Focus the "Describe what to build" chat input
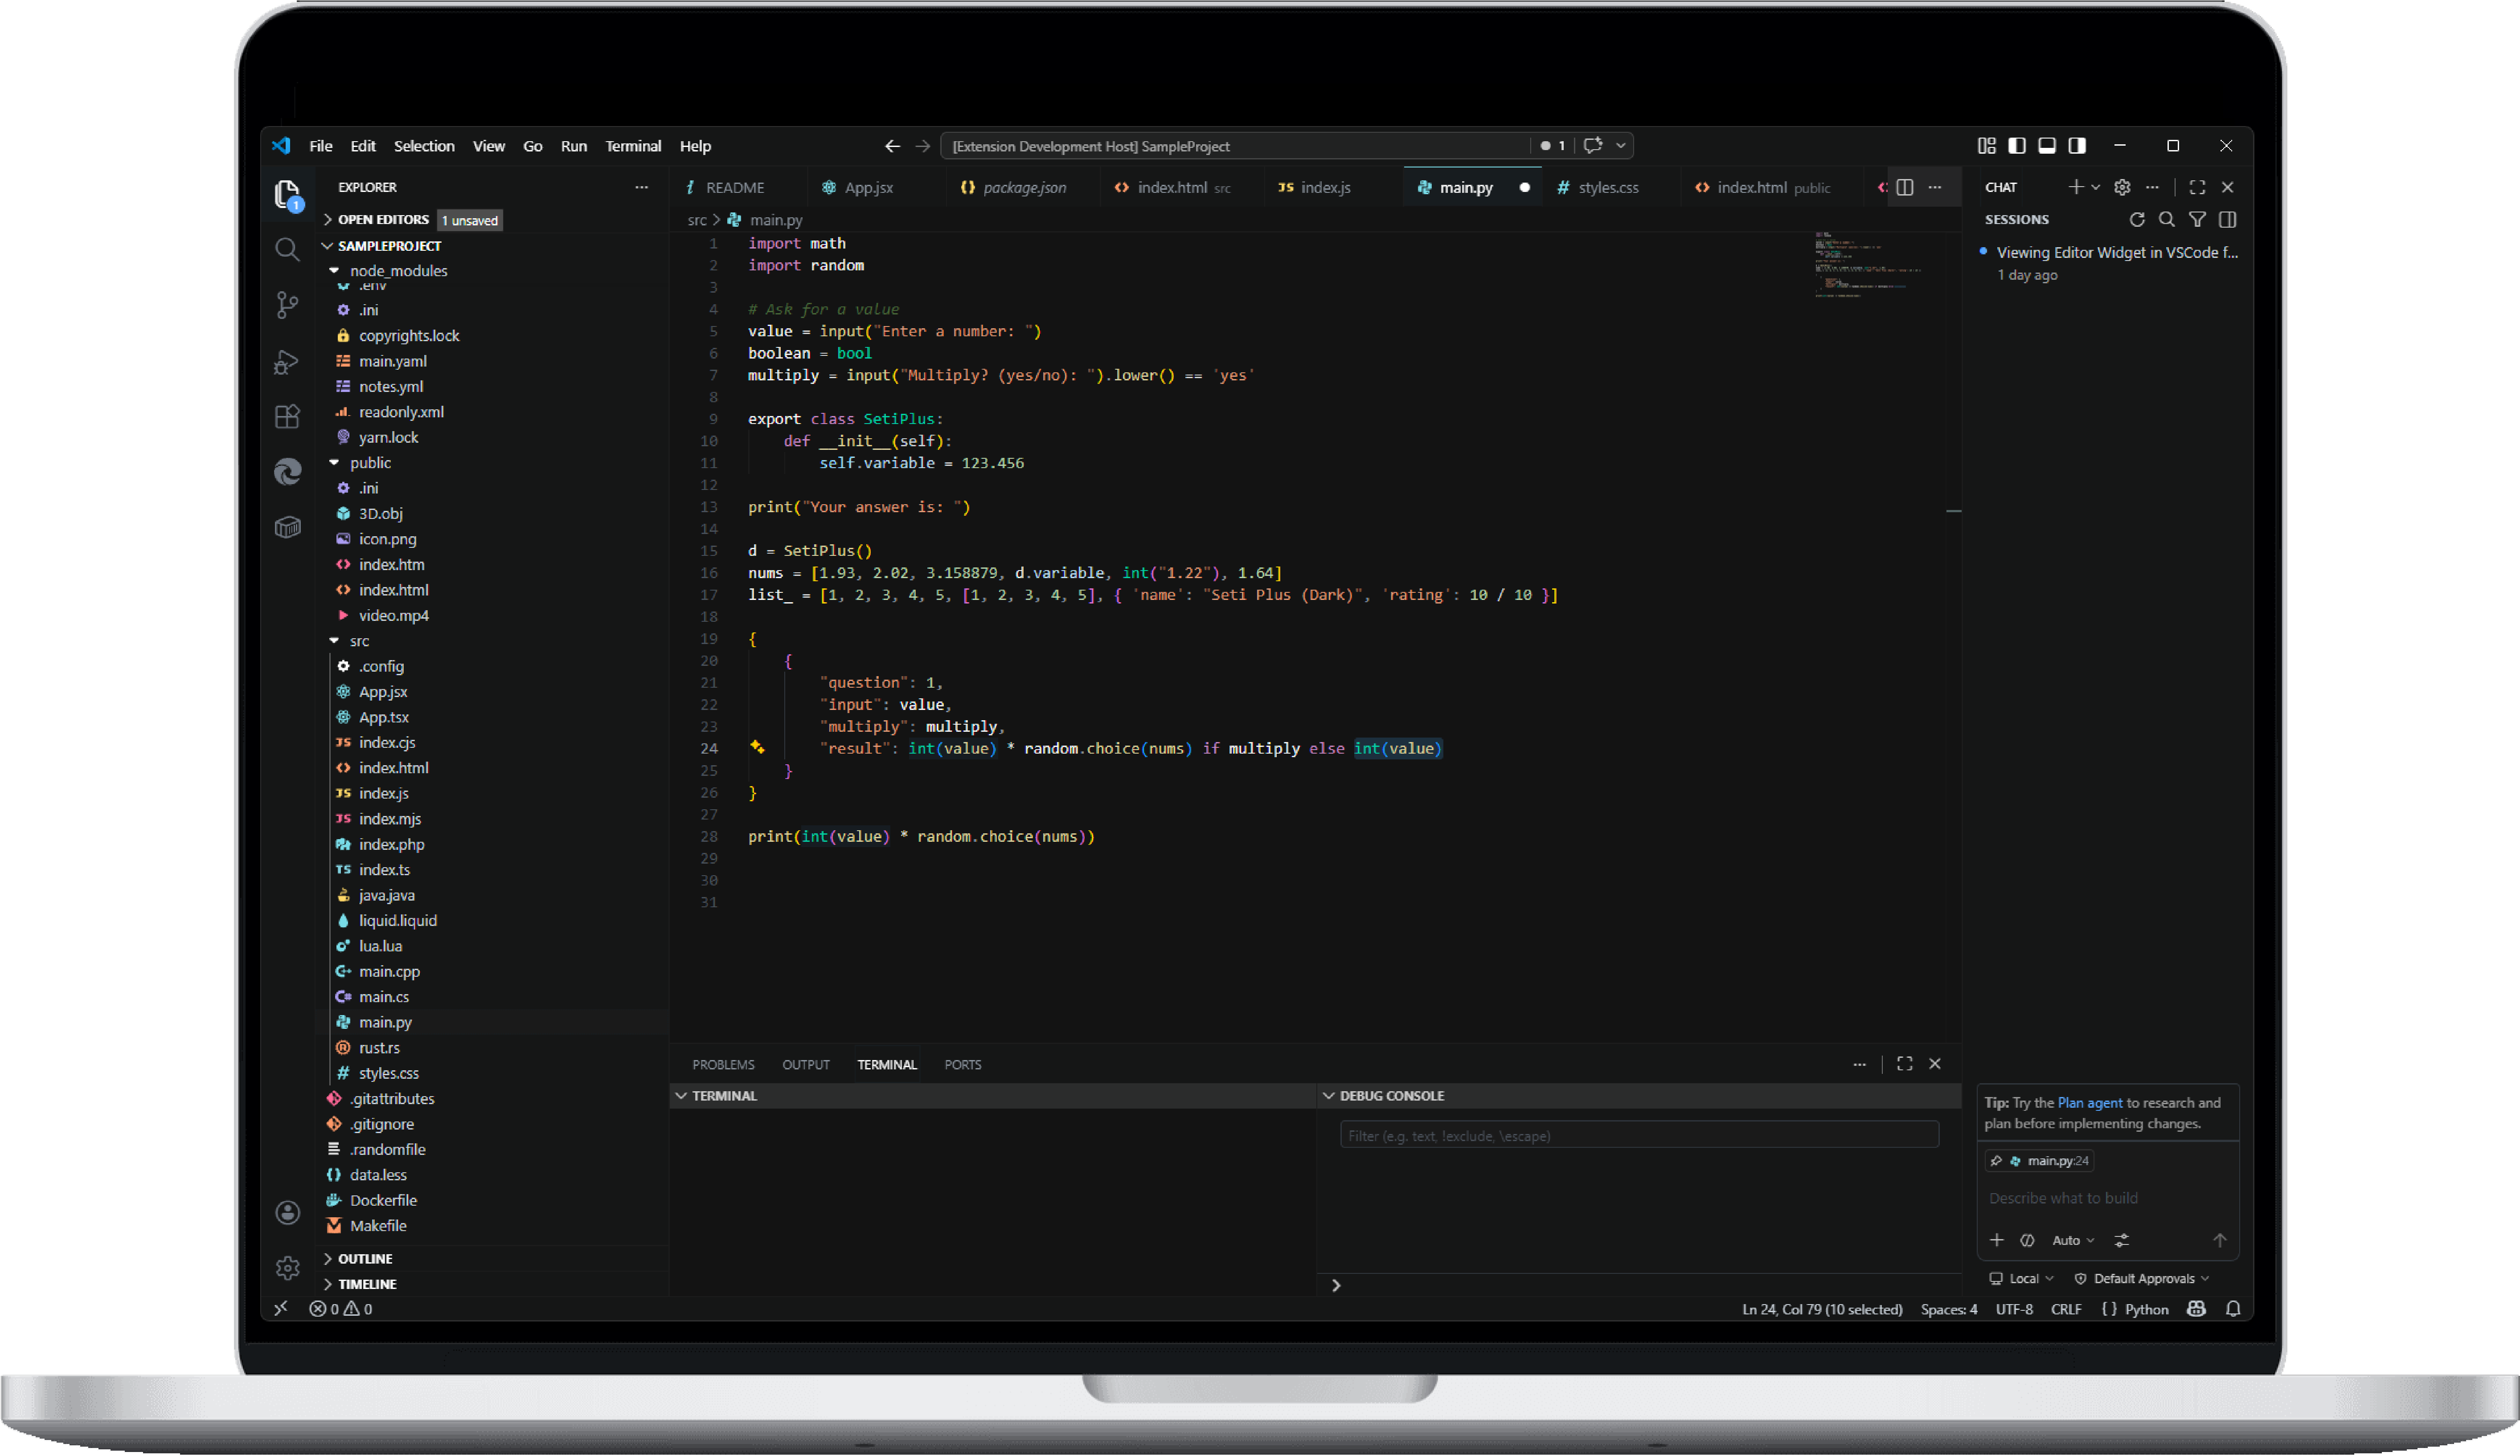This screenshot has width=2520, height=1456. click(x=2107, y=1198)
